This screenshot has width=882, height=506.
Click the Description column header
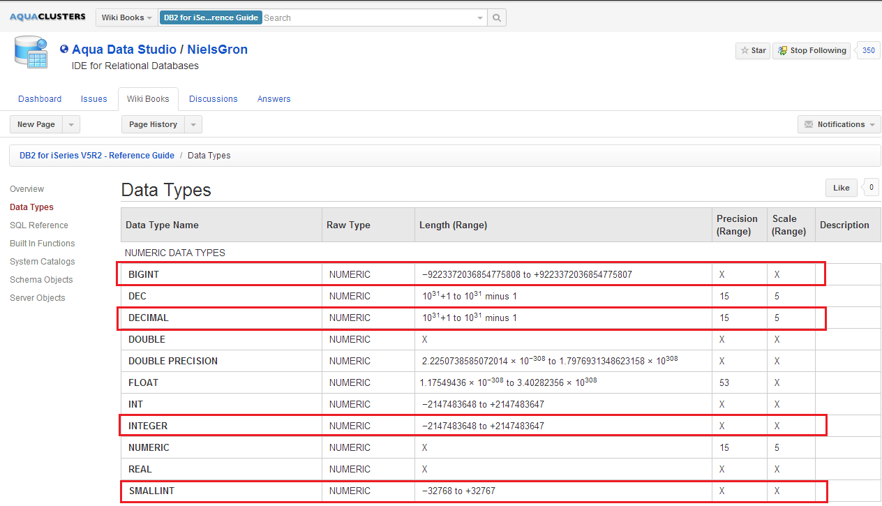[x=848, y=225]
